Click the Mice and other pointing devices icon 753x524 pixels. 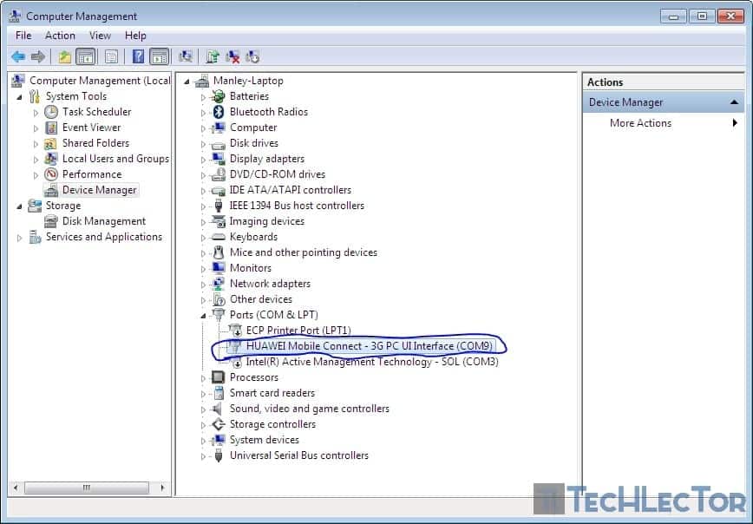coord(219,252)
